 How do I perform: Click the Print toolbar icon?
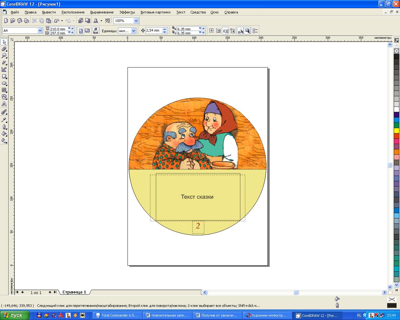tap(27, 21)
